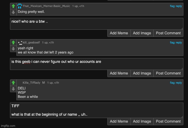Open kill_geebself's pixel avatar icon

pos(20,43)
